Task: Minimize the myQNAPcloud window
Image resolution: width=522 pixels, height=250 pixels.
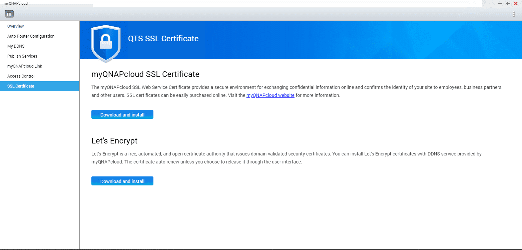Action: tap(500, 3)
